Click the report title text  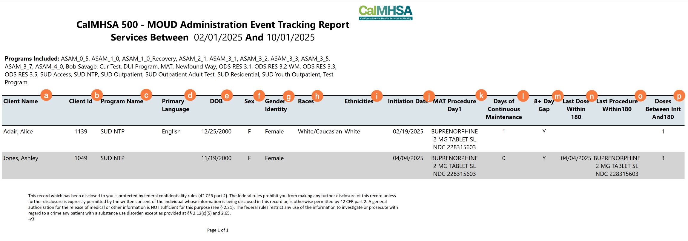tap(213, 25)
